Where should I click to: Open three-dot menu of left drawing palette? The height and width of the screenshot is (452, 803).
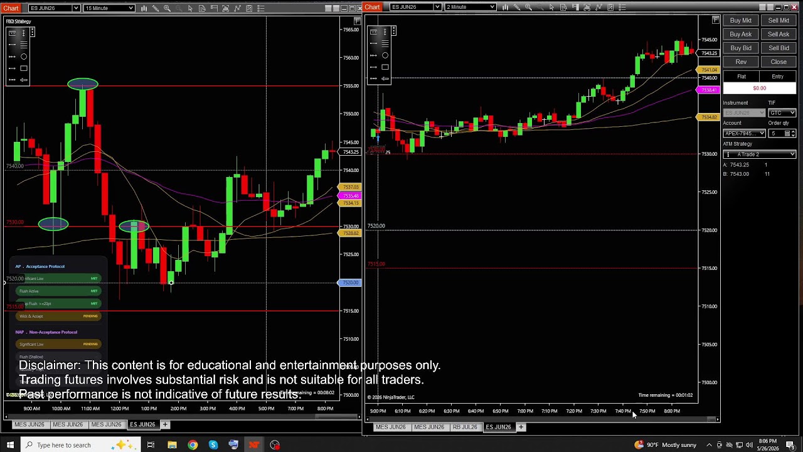pos(33,32)
